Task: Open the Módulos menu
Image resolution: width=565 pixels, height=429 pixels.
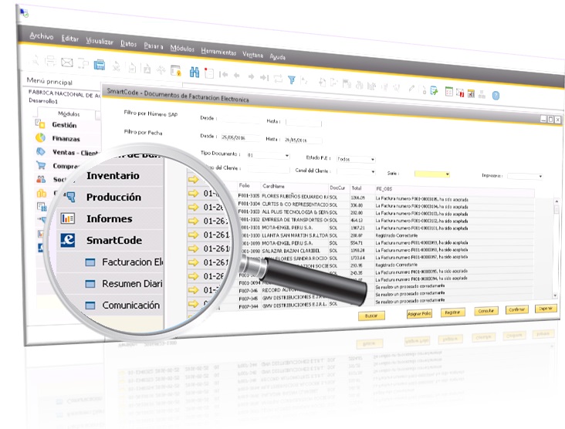Action: tap(182, 47)
